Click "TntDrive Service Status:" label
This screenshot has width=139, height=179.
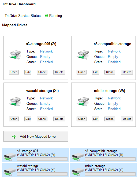pos(23,16)
